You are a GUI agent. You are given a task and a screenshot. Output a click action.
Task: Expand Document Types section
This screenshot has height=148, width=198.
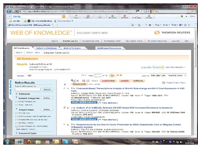(16, 133)
